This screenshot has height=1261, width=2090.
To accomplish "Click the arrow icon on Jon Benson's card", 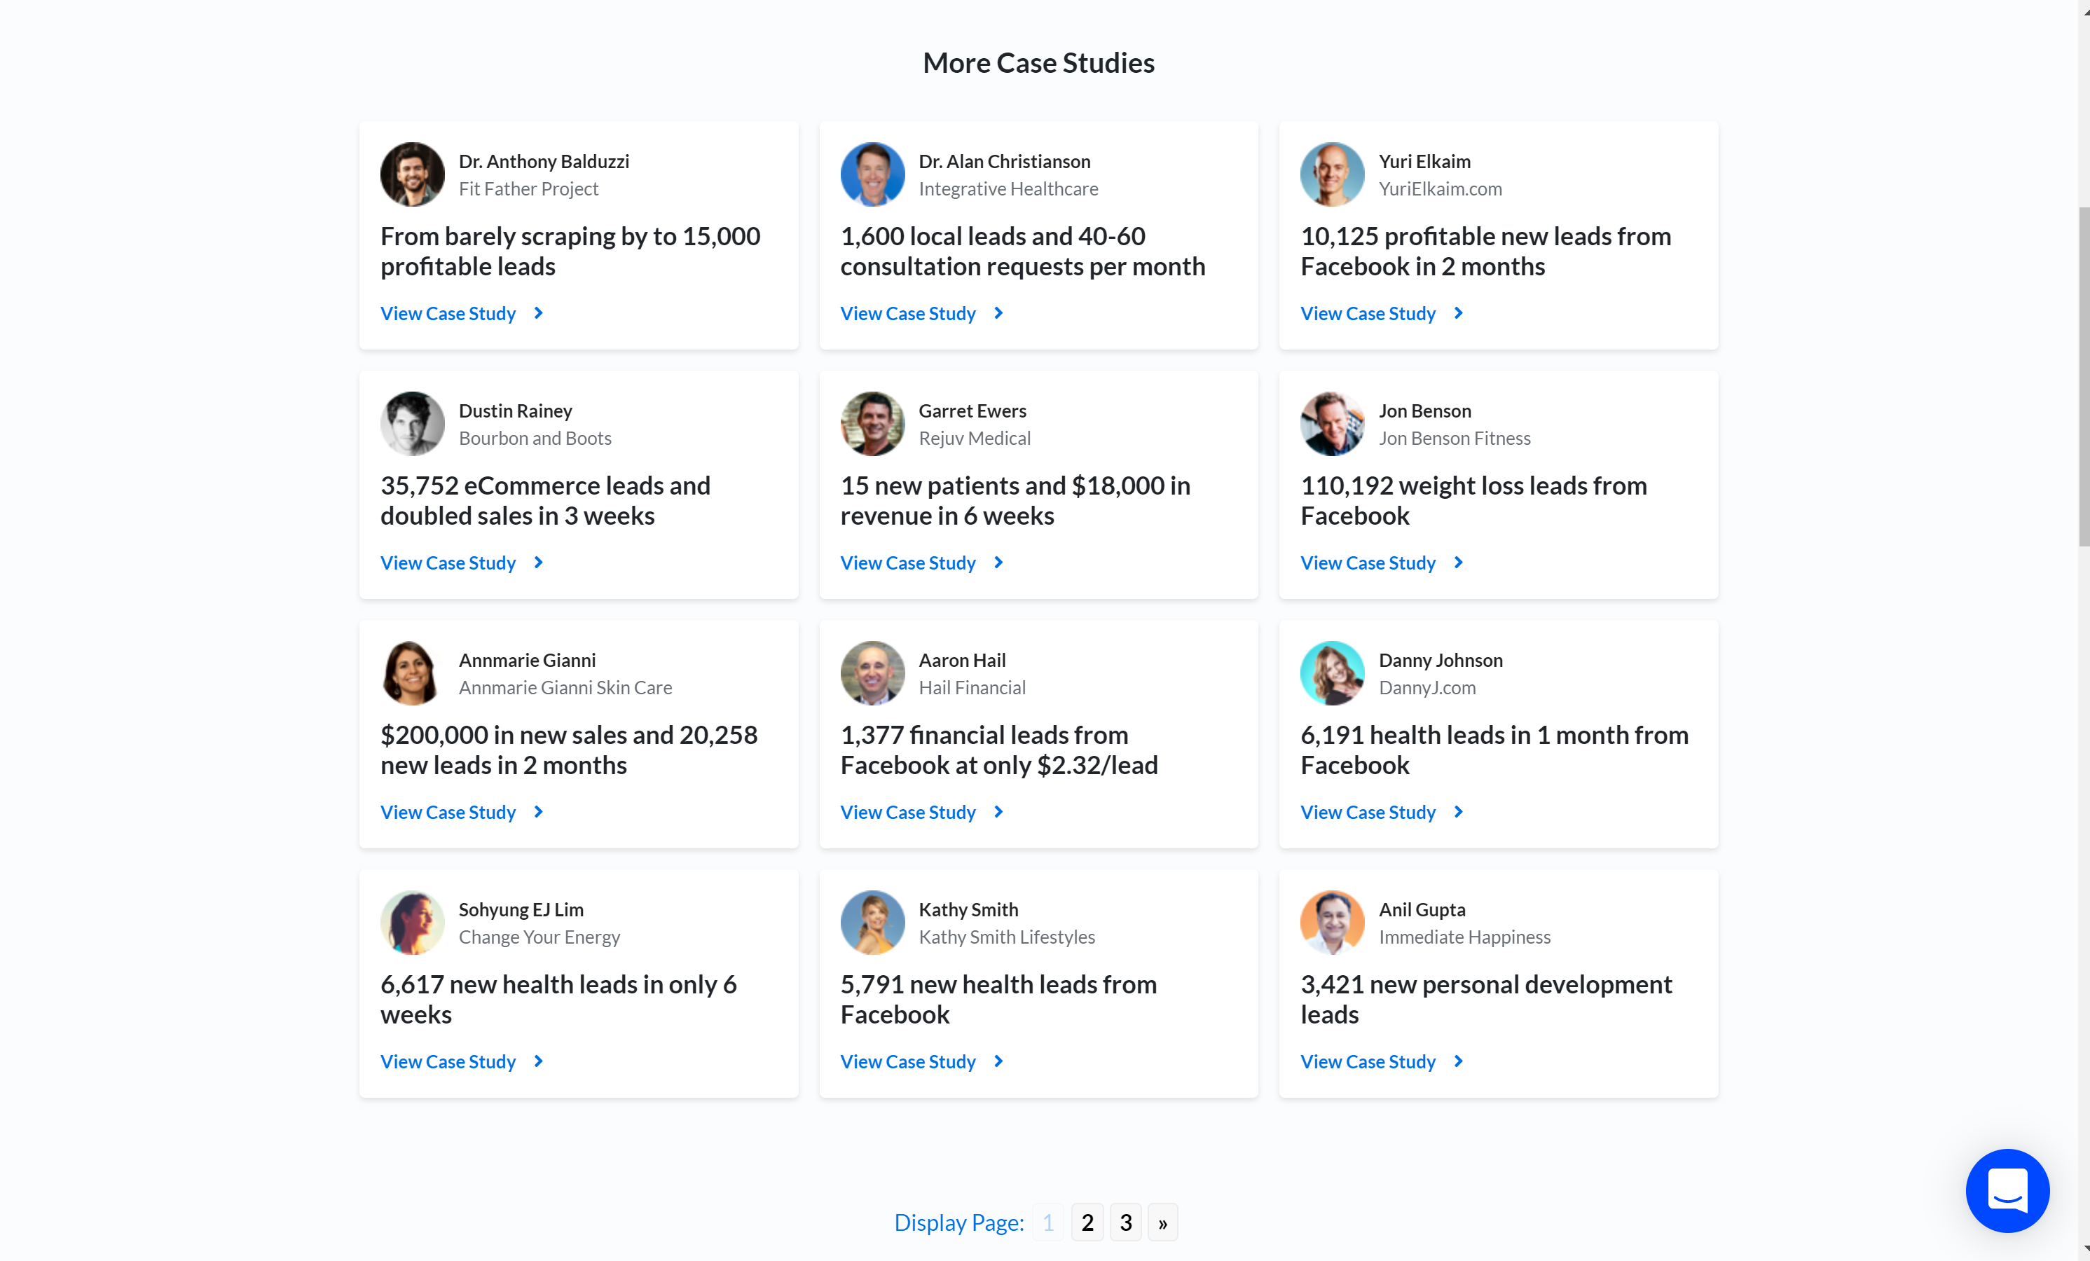I will (x=1458, y=563).
